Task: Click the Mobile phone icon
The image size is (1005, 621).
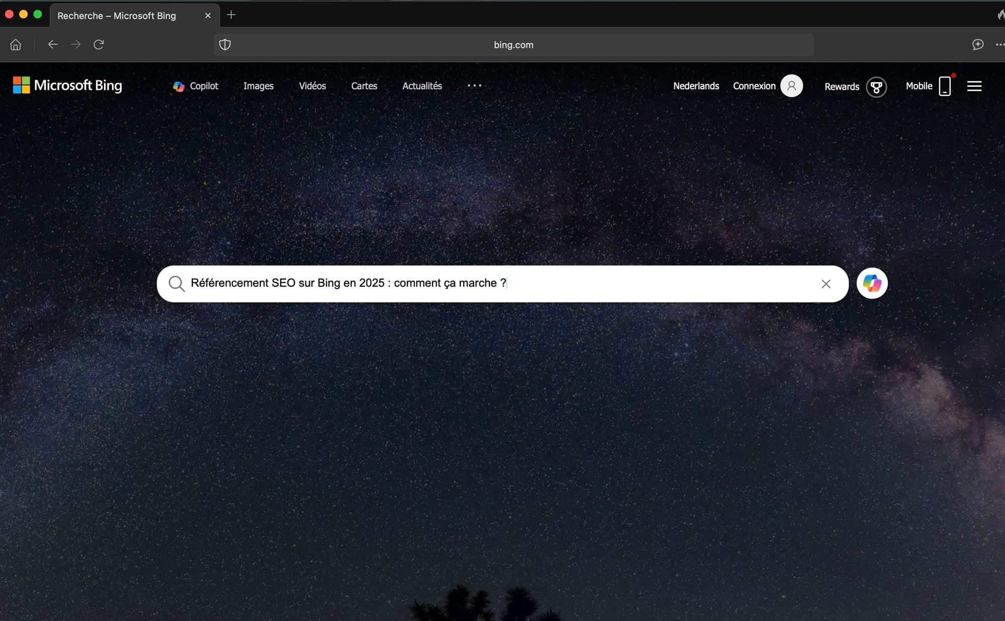Action: point(945,86)
